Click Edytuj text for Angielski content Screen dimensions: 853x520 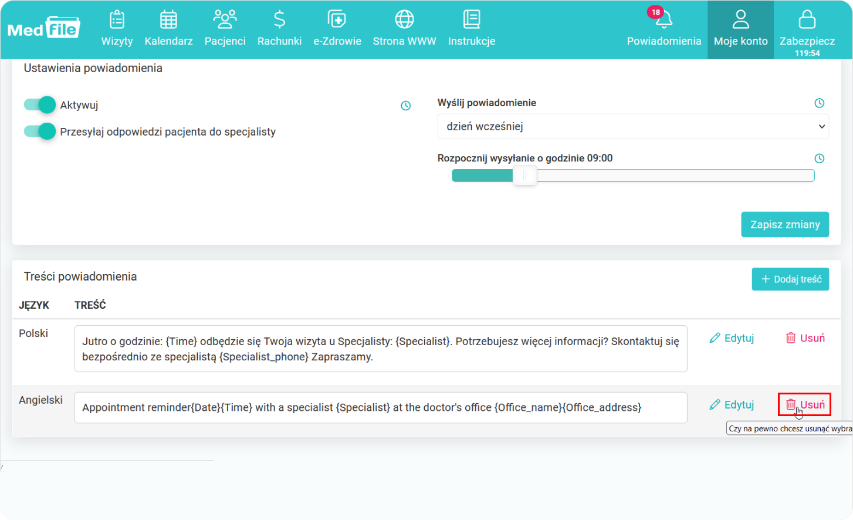(739, 405)
